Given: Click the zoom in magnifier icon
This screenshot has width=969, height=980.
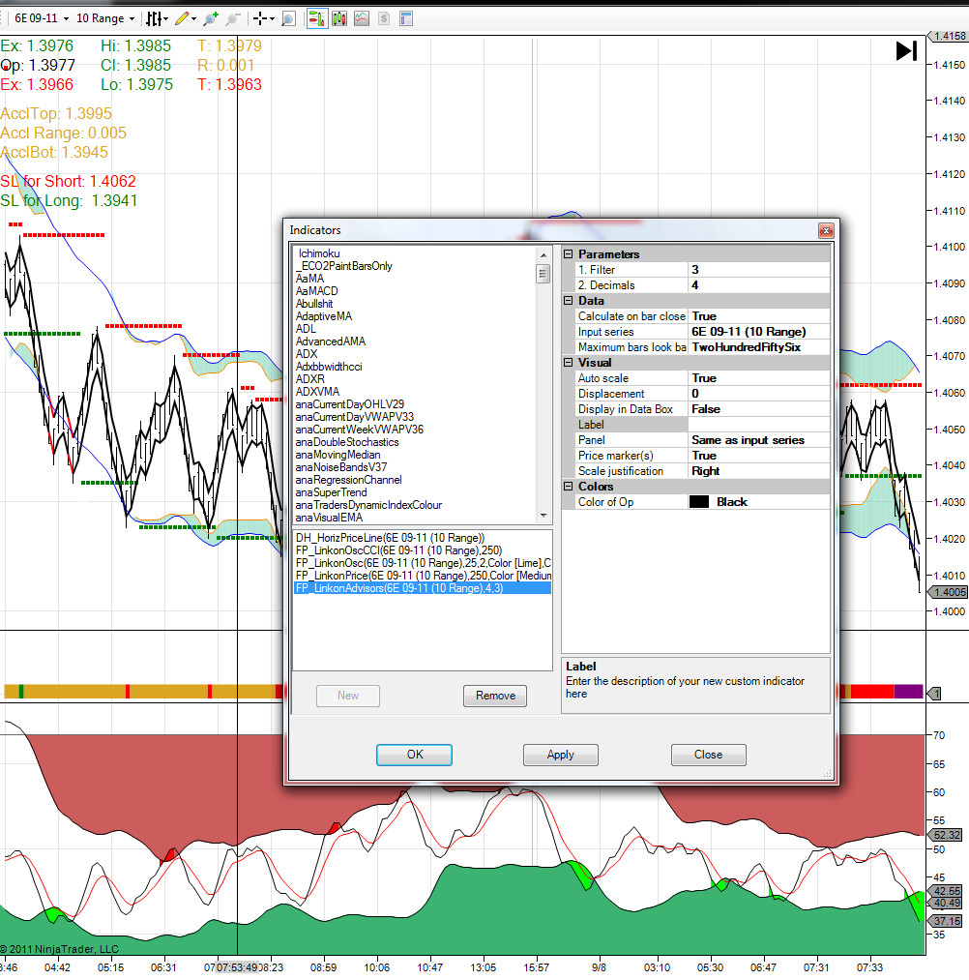Looking at the screenshot, I should pyautogui.click(x=211, y=18).
